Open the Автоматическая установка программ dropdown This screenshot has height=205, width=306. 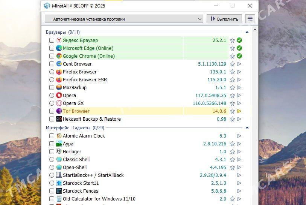coord(124,19)
